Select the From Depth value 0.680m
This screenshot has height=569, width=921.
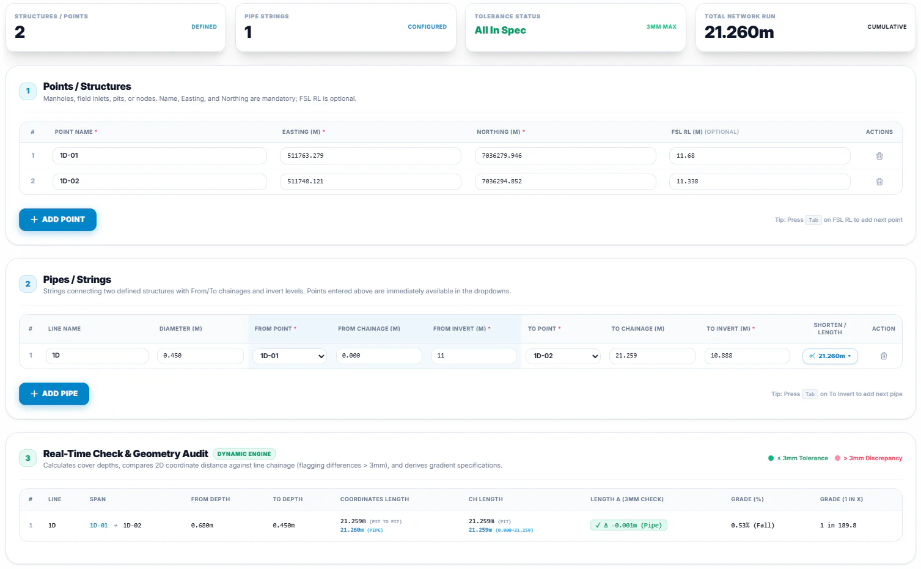[x=202, y=526]
